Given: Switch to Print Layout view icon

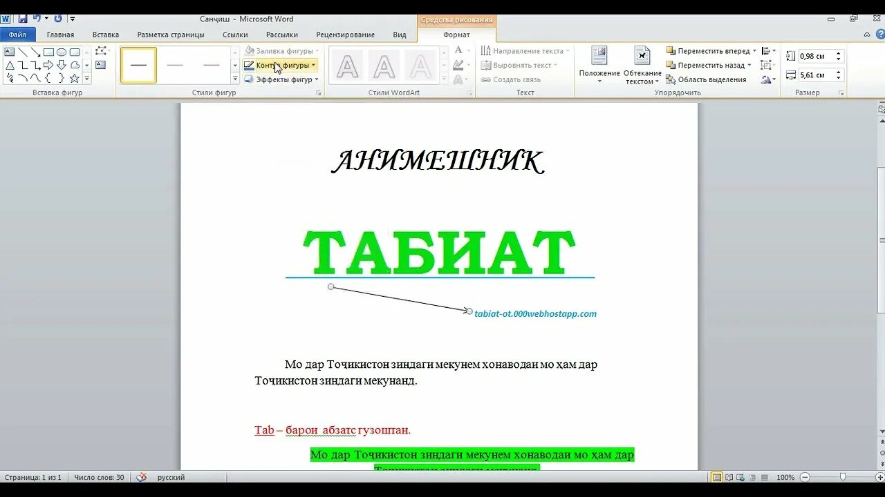Looking at the screenshot, I should coord(717,477).
